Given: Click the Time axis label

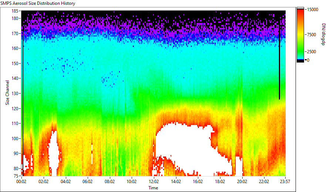Looking at the screenshot, I should [x=153, y=188].
